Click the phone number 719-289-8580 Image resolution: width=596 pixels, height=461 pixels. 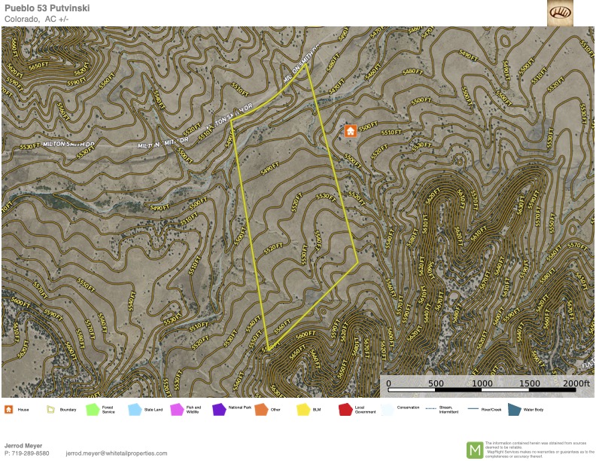point(30,453)
